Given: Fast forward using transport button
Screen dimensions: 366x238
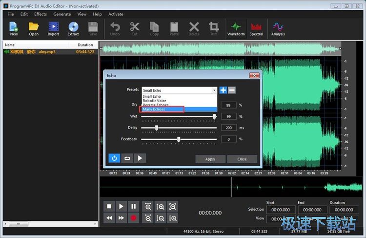Looking at the screenshot, I should [121, 218].
